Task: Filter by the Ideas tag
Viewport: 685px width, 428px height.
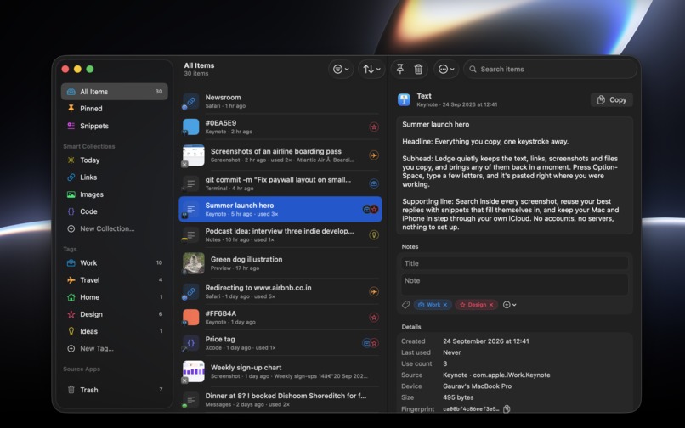Action: pyautogui.click(x=115, y=331)
